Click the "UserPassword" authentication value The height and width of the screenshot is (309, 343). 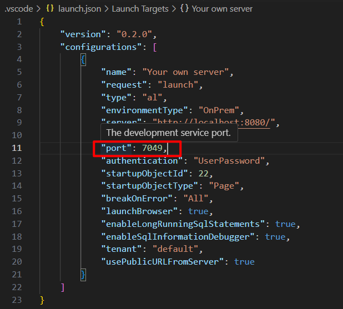pos(230,161)
